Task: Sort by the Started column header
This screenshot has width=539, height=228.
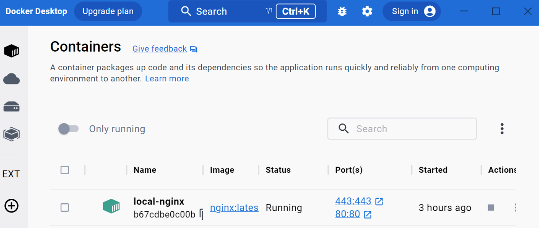Action: tap(433, 170)
